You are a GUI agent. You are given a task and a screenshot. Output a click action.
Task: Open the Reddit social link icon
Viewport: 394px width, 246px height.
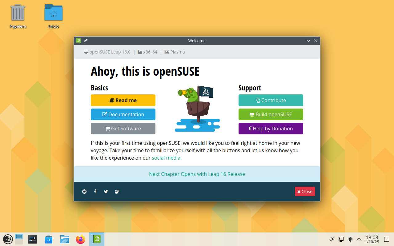point(84,192)
